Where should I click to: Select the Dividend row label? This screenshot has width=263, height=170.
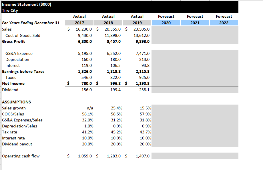tap(10, 89)
